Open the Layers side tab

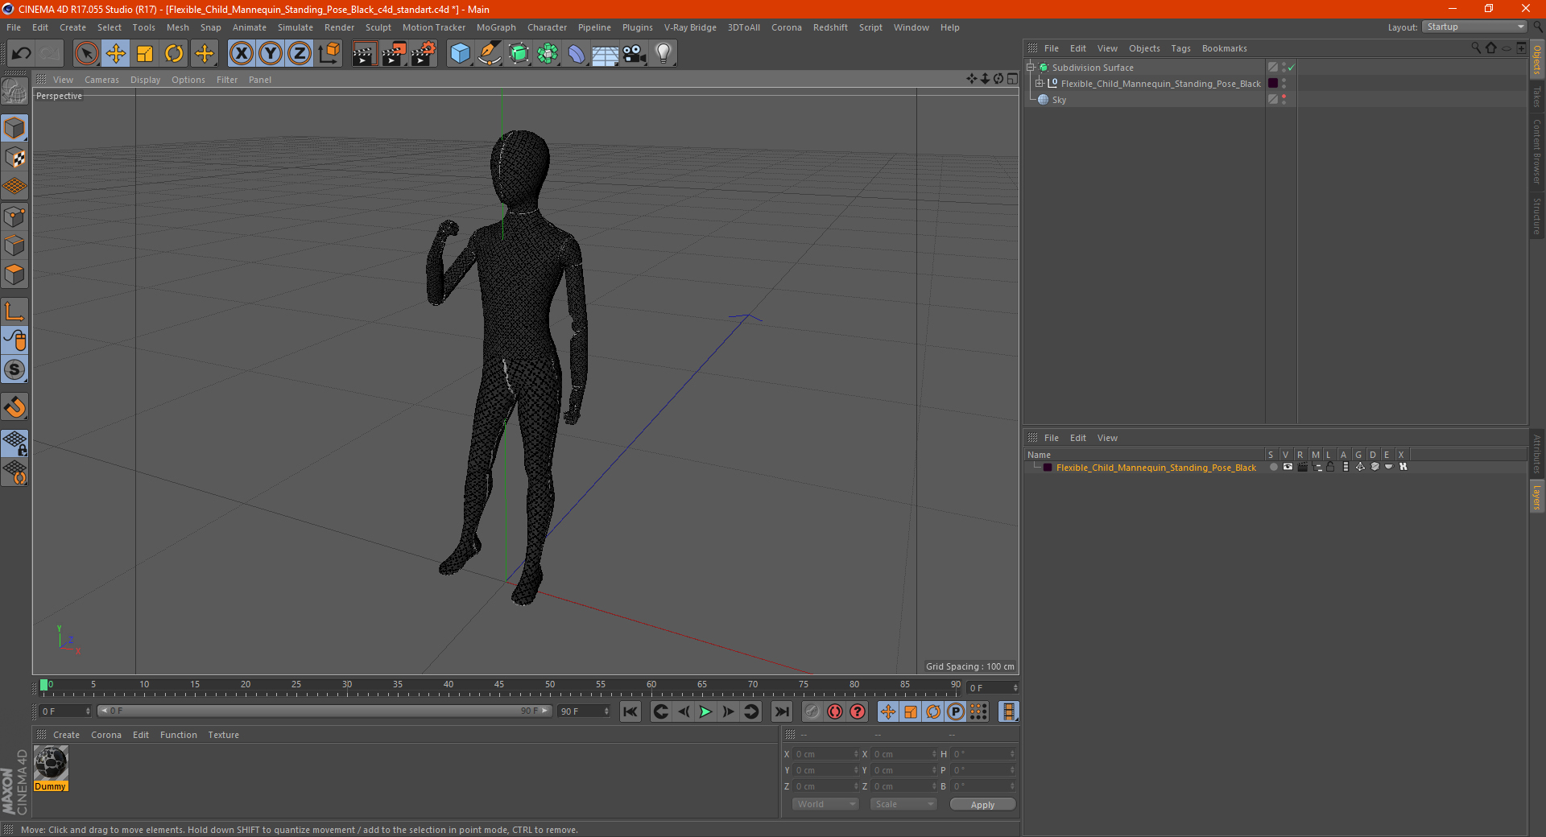(x=1537, y=496)
